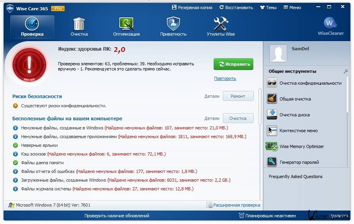Open the Темы menu

268,8
